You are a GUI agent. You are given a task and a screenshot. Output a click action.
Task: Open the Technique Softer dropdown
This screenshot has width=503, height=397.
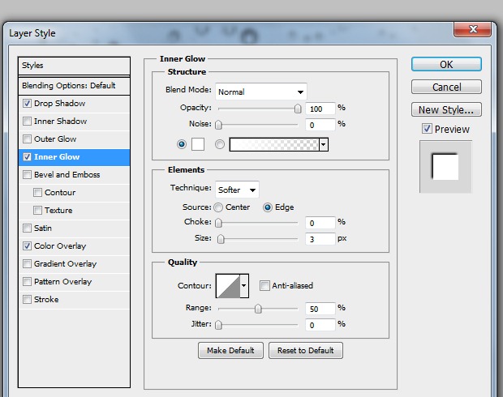[237, 190]
